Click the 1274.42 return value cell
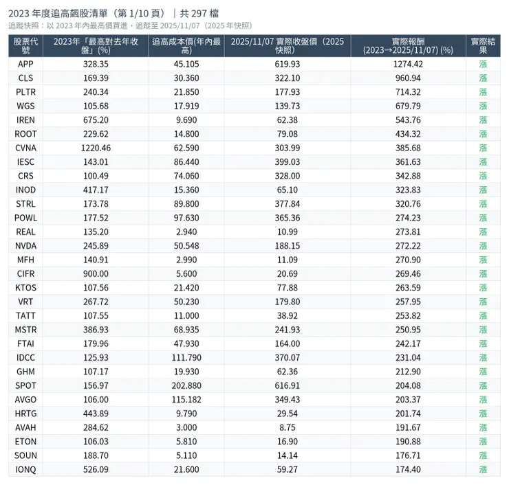This screenshot has width=509, height=485. [408, 64]
